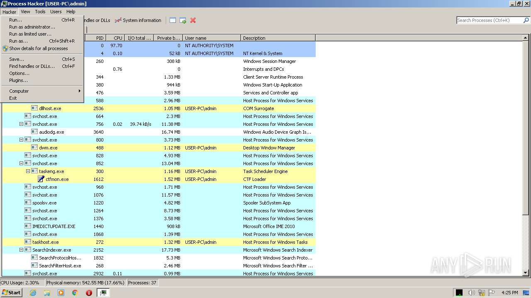
Task: Click the Search Processes input field
Action: click(489, 20)
